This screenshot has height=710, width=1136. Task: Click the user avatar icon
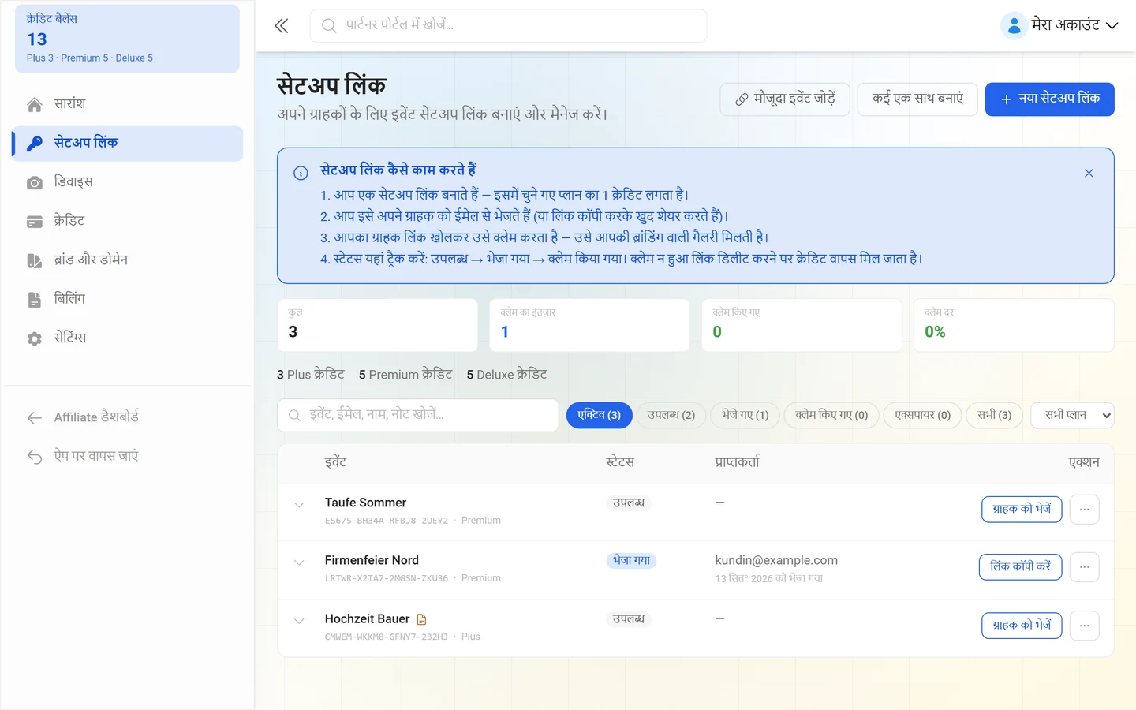click(1014, 25)
